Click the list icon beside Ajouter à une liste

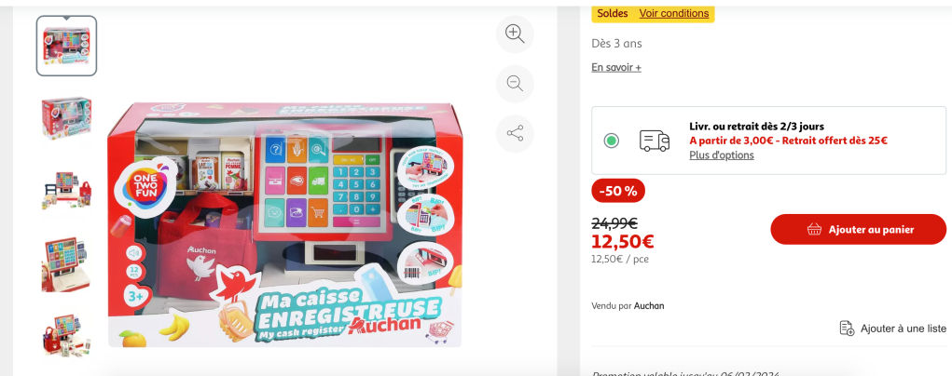847,329
